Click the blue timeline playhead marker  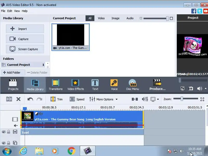[x=25, y=109]
